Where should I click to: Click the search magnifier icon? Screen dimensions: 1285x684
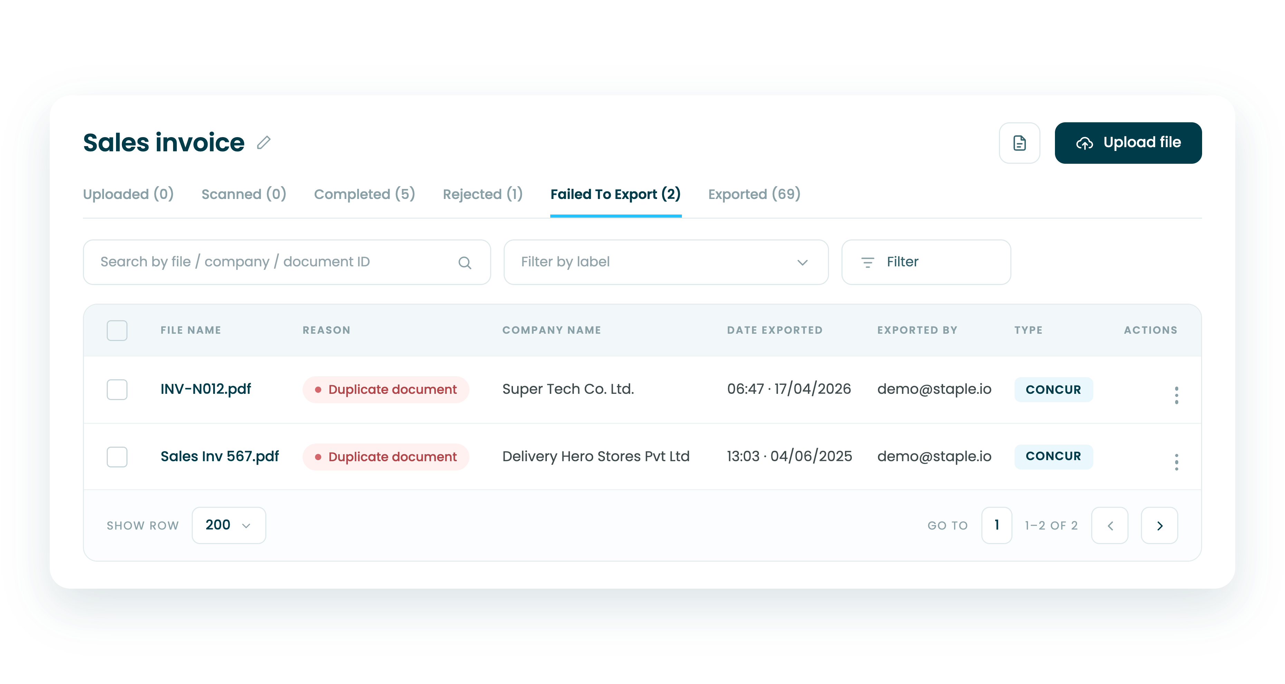(x=464, y=263)
